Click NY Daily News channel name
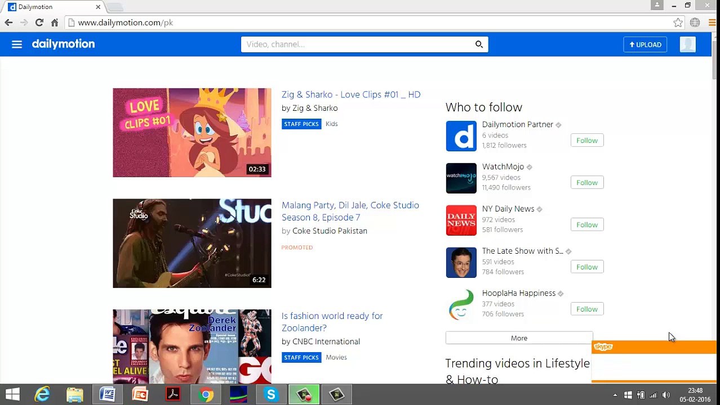This screenshot has height=405, width=720. [508, 209]
